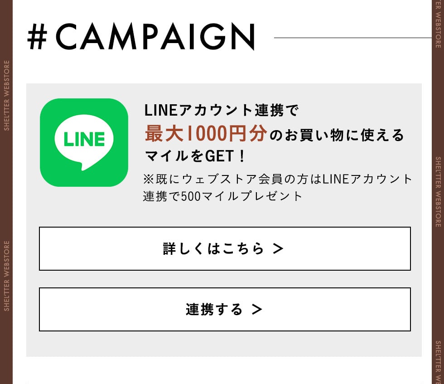Click the horizontal line beside CAMPAIGN heading
This screenshot has height=384, width=444.
click(x=353, y=38)
